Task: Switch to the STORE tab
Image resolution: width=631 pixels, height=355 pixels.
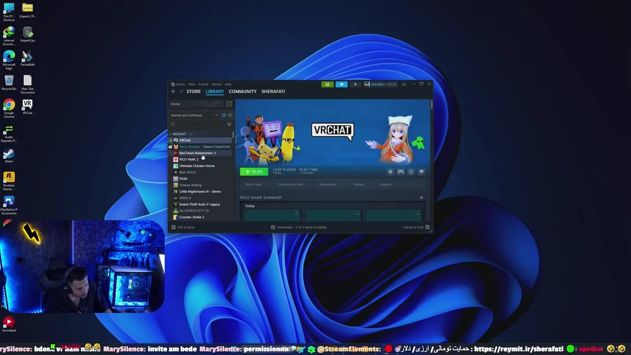Action: point(193,91)
